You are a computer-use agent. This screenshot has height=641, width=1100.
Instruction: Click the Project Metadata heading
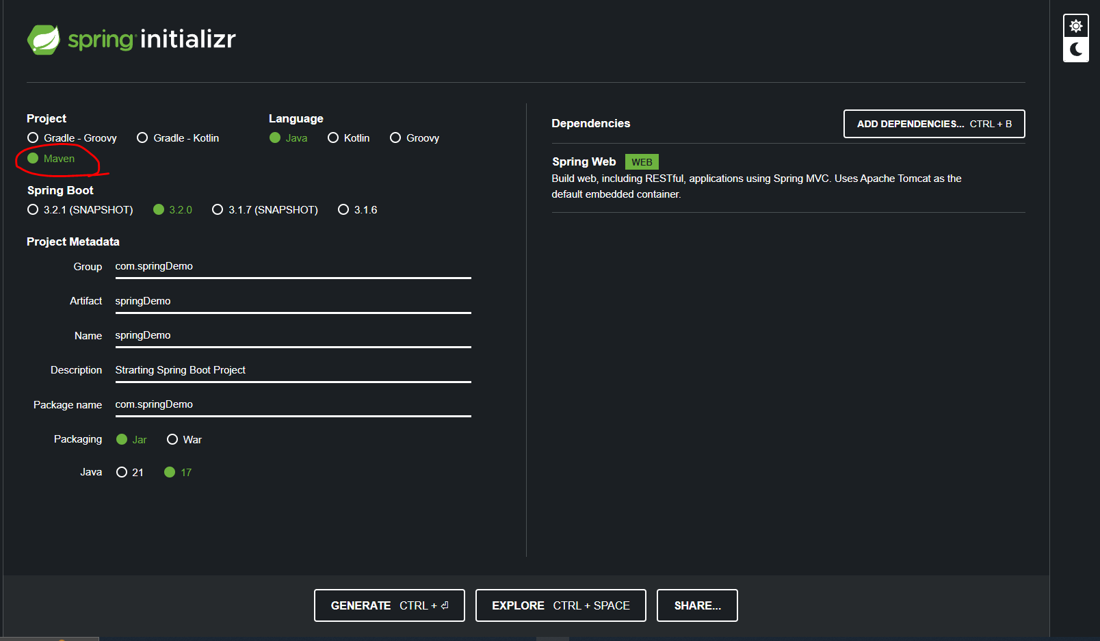tap(73, 242)
